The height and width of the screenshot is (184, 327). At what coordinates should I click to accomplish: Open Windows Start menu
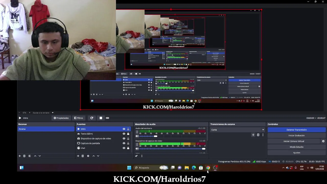click(129, 168)
